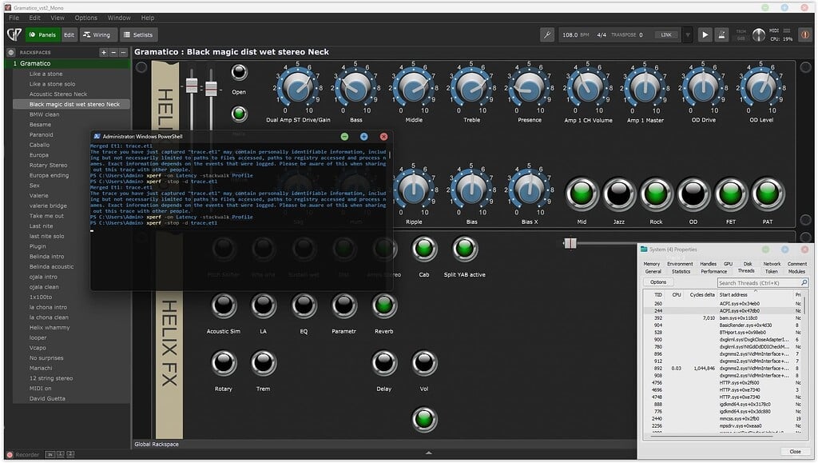Switch to the Performance tab in Properties
This screenshot has width=818, height=463.
pyautogui.click(x=713, y=272)
